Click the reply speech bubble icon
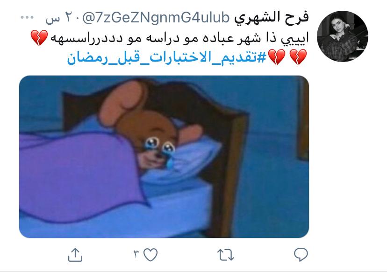Image resolution: width=387 pixels, height=279 pixels. click(301, 255)
